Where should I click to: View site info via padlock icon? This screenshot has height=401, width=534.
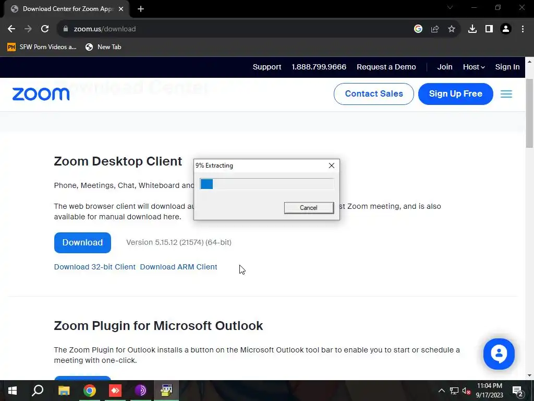[66, 29]
